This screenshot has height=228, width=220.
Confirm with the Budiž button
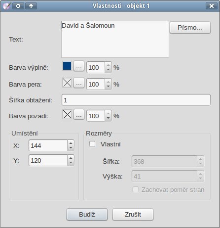(x=87, y=215)
